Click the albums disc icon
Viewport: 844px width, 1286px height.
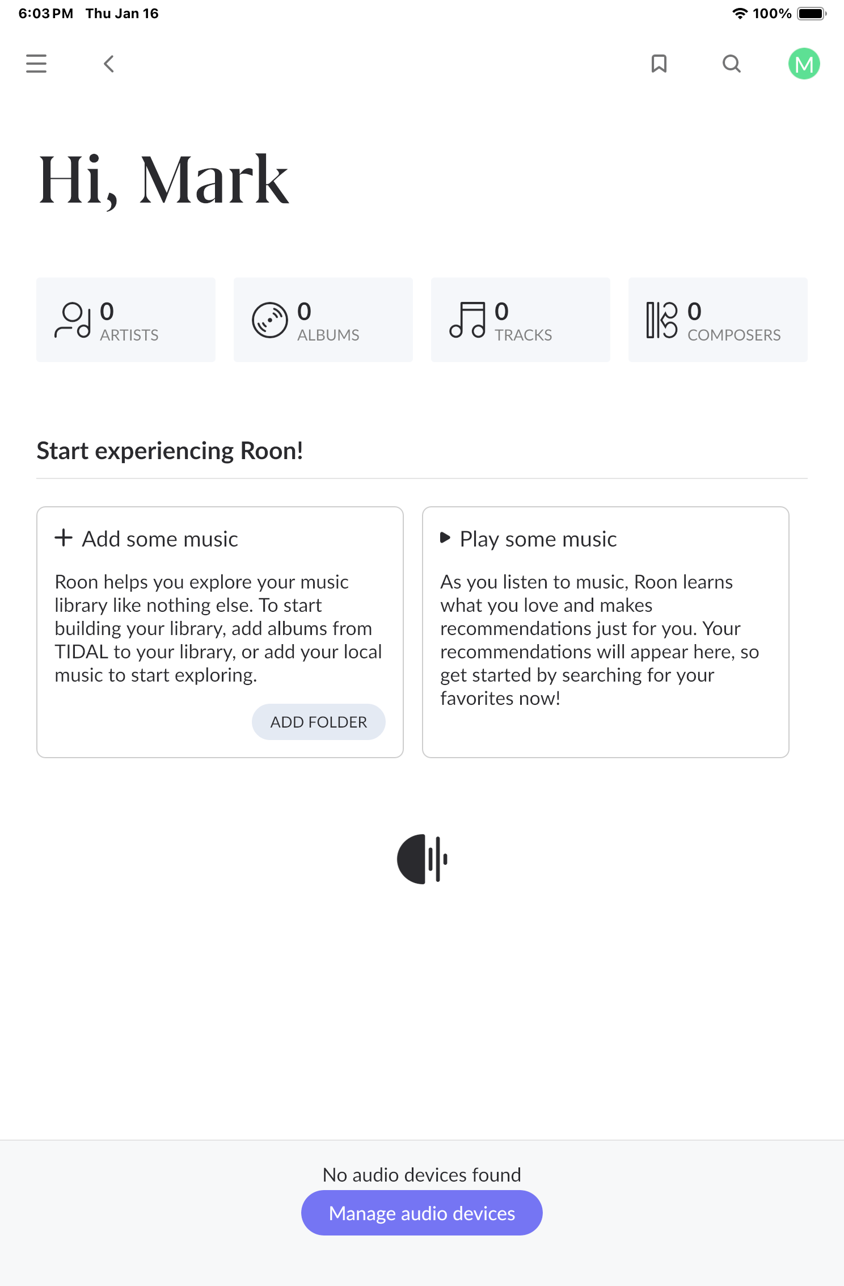[270, 320]
